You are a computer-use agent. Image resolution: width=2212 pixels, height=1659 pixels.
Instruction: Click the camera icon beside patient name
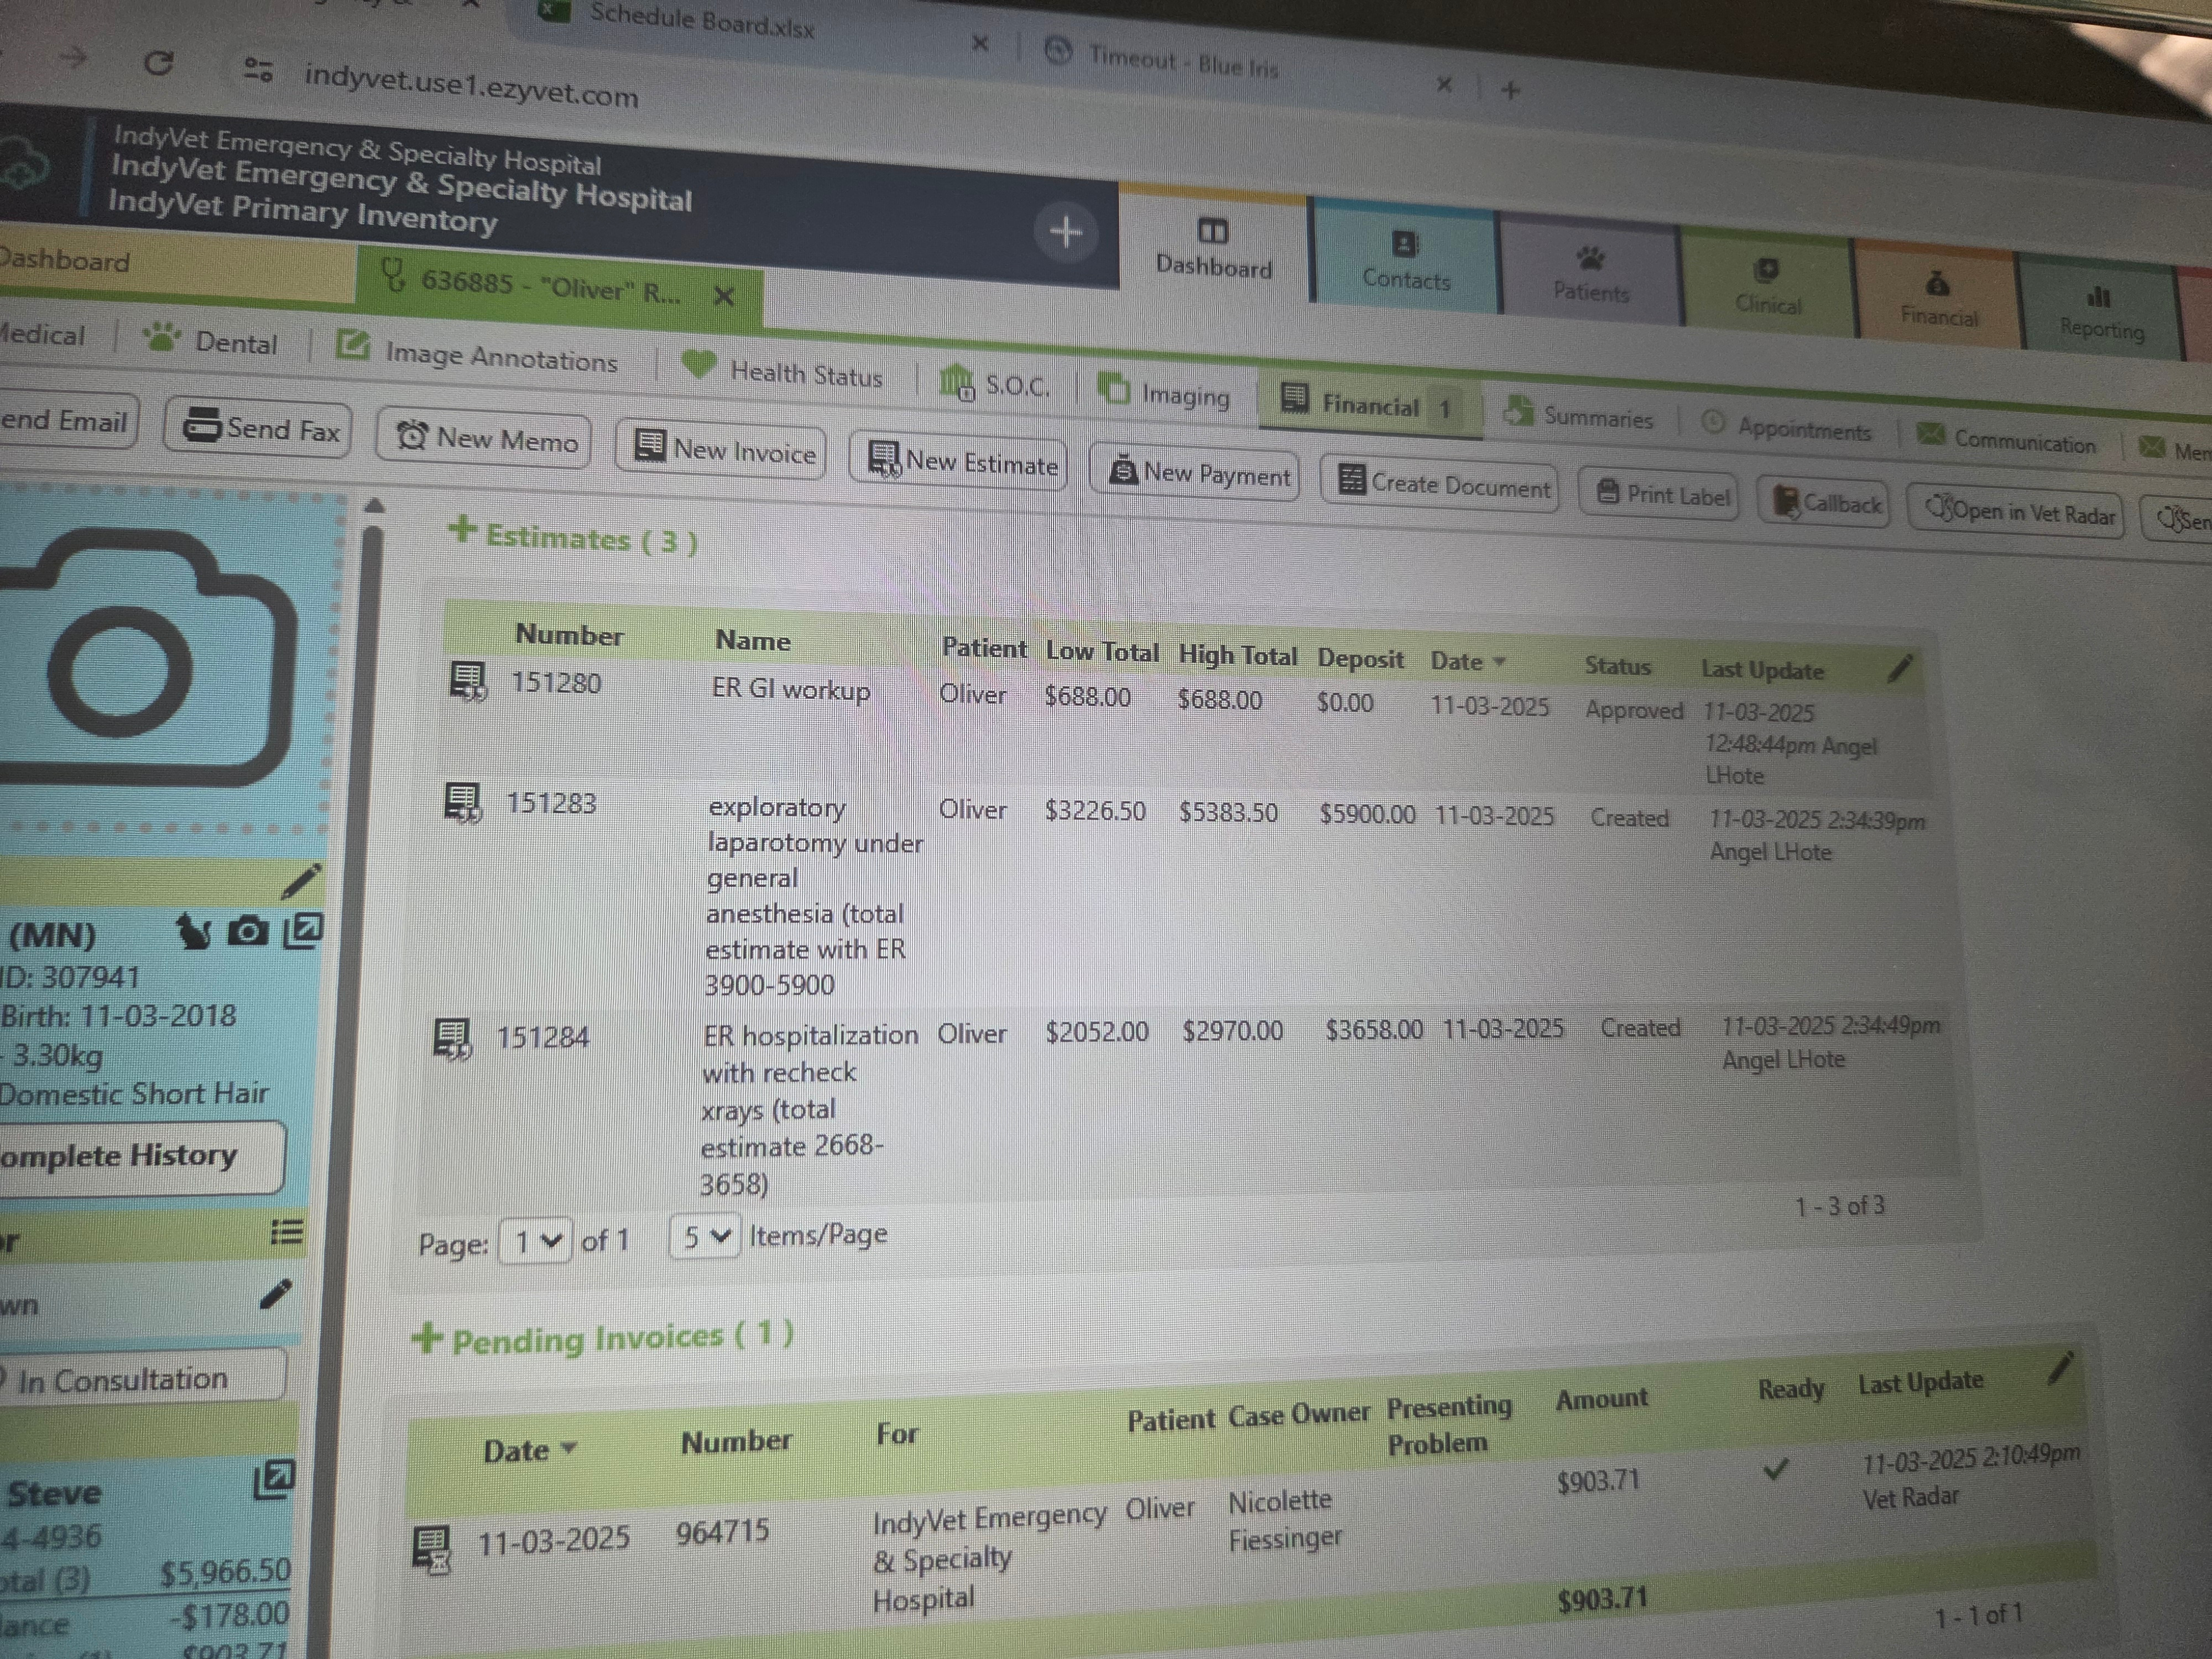[248, 932]
